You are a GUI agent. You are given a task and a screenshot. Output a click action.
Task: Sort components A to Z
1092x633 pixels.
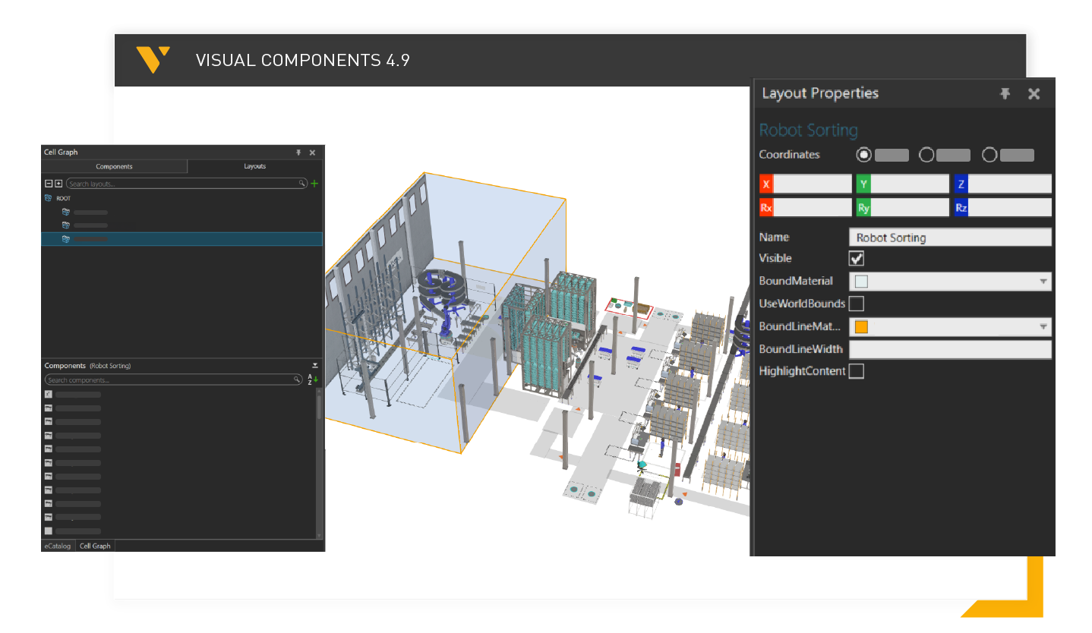tap(311, 379)
